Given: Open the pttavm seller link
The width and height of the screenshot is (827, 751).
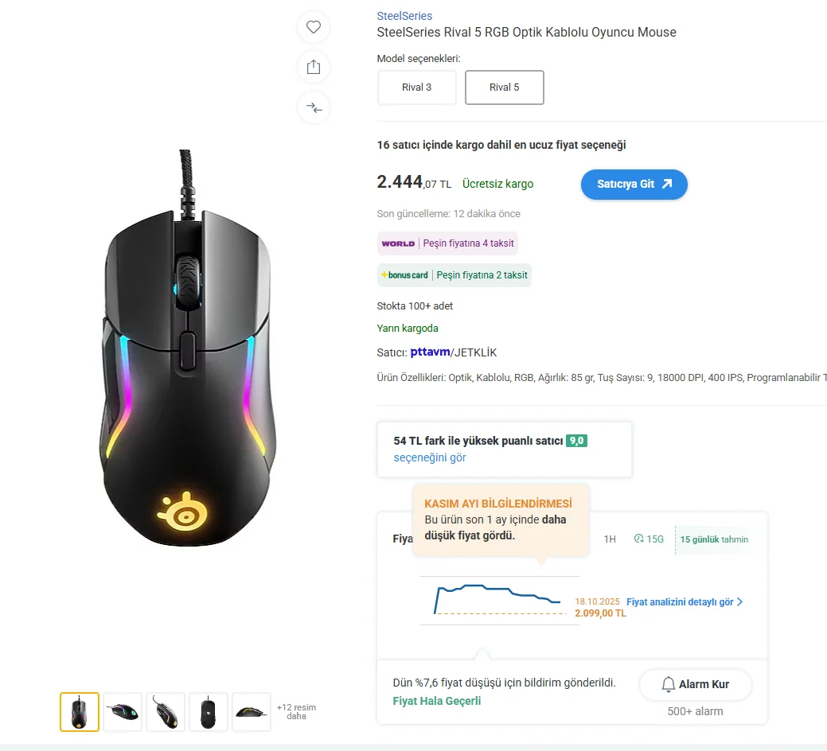Looking at the screenshot, I should click(431, 352).
